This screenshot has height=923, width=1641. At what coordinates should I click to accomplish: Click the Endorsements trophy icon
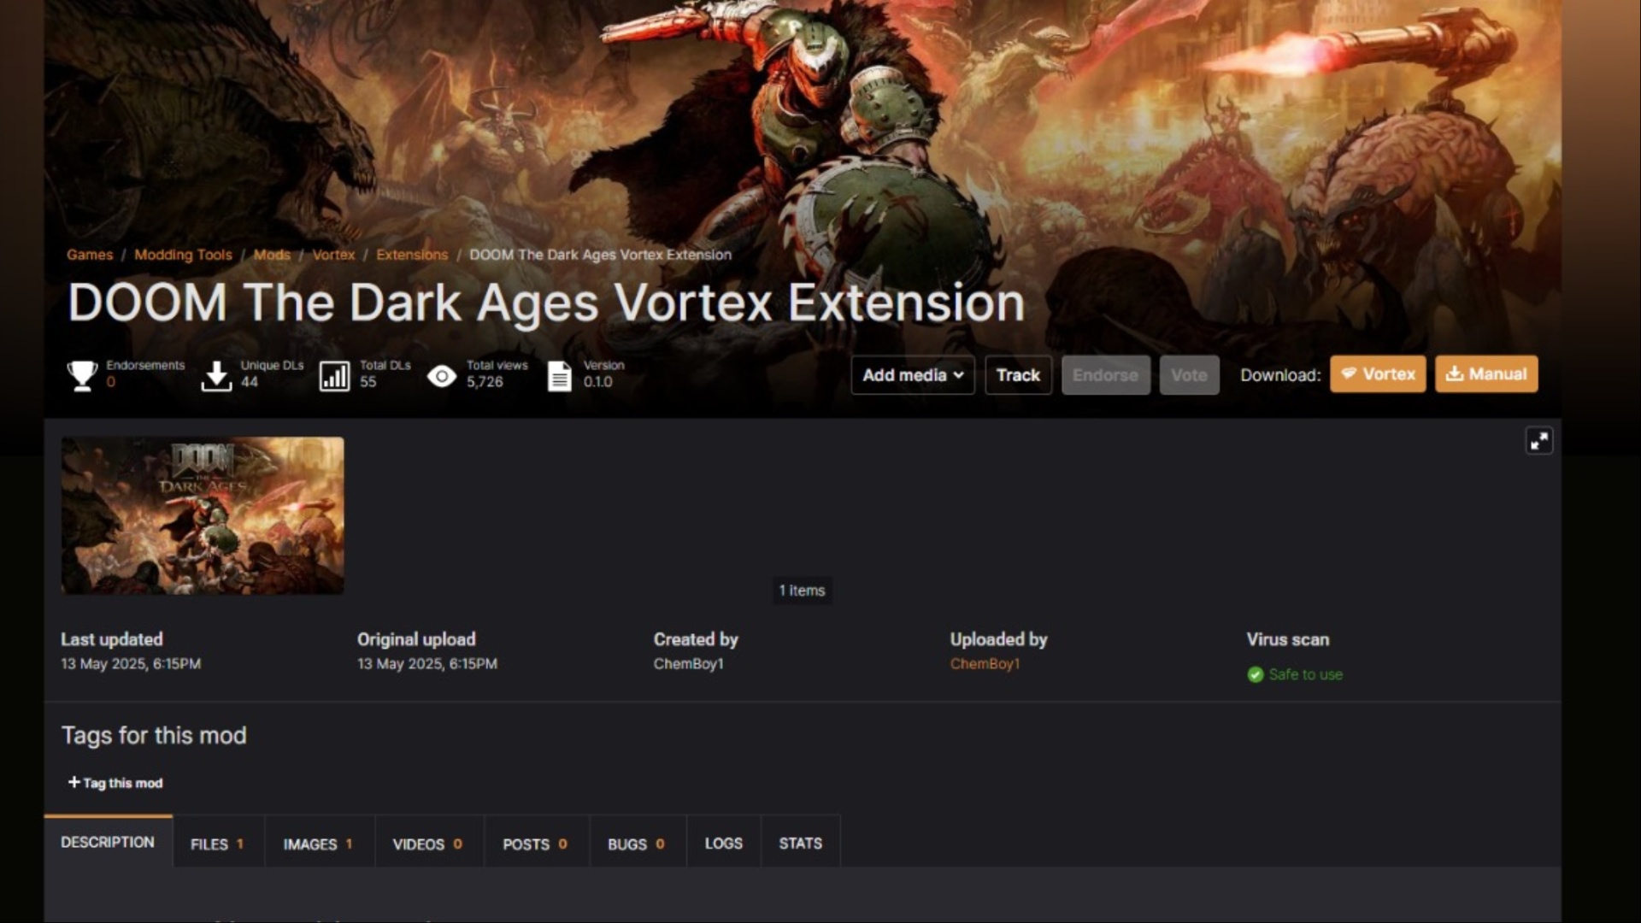tap(82, 375)
